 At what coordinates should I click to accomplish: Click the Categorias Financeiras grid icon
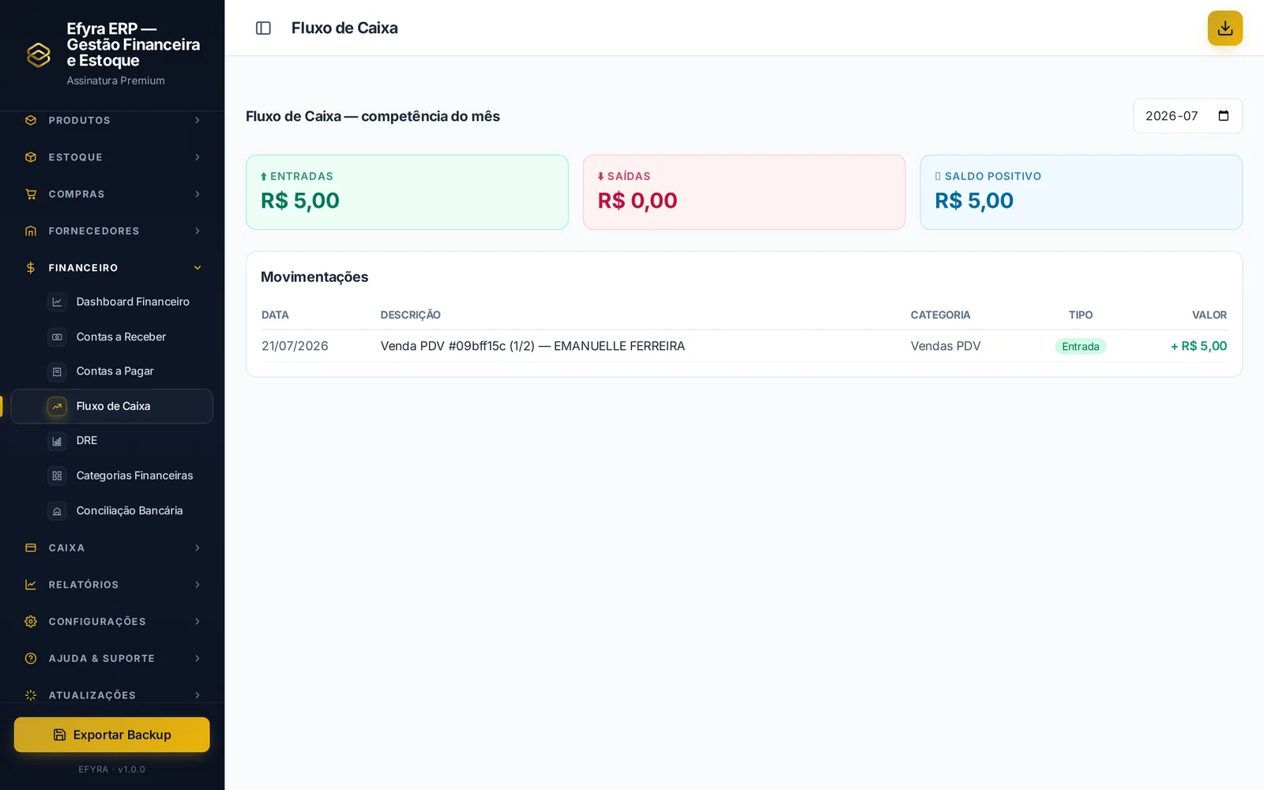[57, 476]
